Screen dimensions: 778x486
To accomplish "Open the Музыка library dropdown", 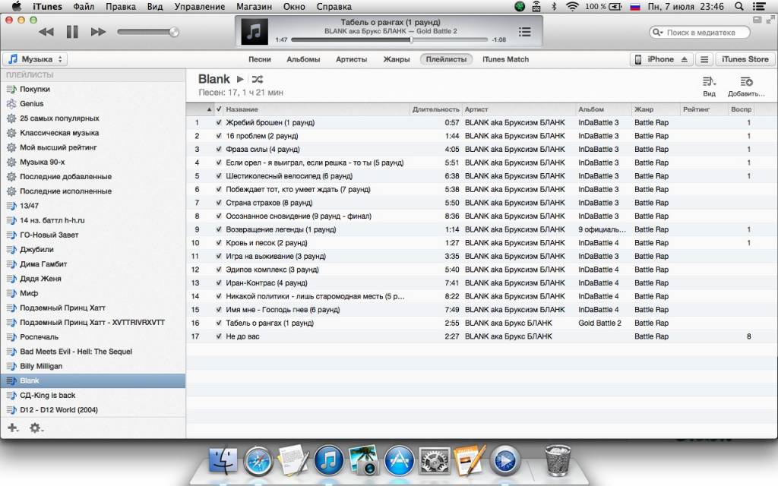I will point(35,59).
